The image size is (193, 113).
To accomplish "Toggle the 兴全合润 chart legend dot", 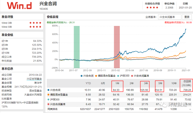I will pos(82,76).
